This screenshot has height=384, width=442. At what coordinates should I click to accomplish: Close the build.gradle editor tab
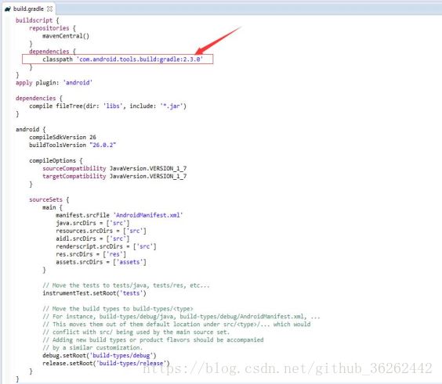coord(50,9)
